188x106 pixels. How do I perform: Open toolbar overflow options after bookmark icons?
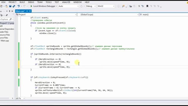point(161,7)
